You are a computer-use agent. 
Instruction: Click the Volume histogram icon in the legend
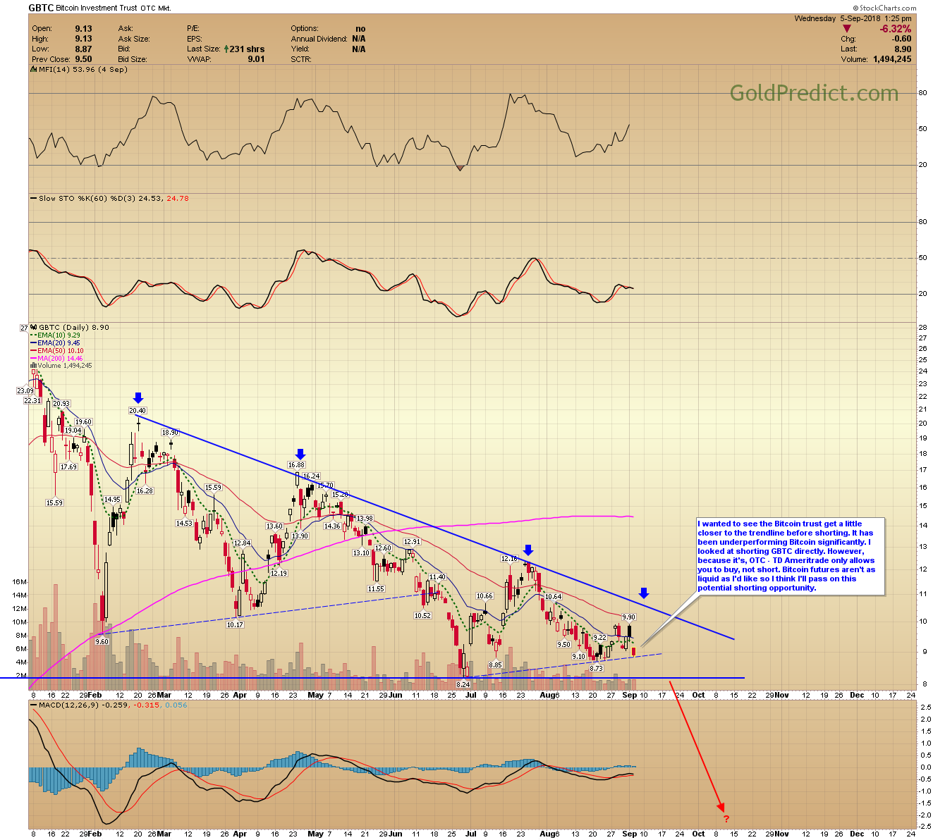pyautogui.click(x=33, y=365)
